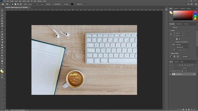Hide the Background layer with eye icon
The width and height of the screenshot is (198, 111).
[x=170, y=74]
